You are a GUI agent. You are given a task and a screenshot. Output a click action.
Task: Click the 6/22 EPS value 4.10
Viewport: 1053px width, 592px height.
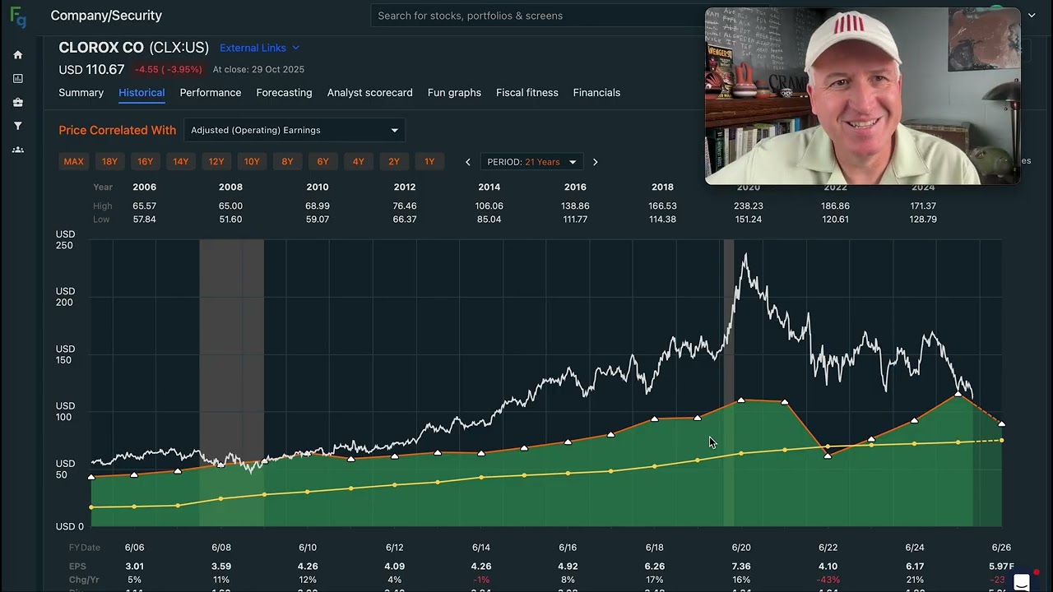point(828,567)
